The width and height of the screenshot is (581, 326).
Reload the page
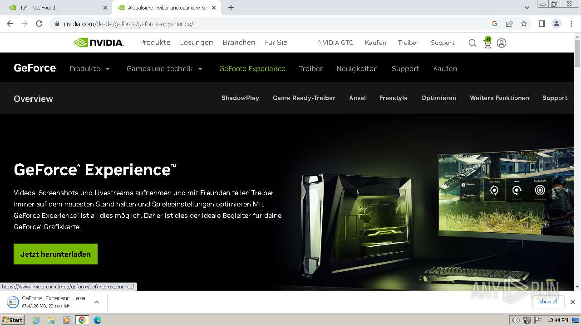(39, 24)
